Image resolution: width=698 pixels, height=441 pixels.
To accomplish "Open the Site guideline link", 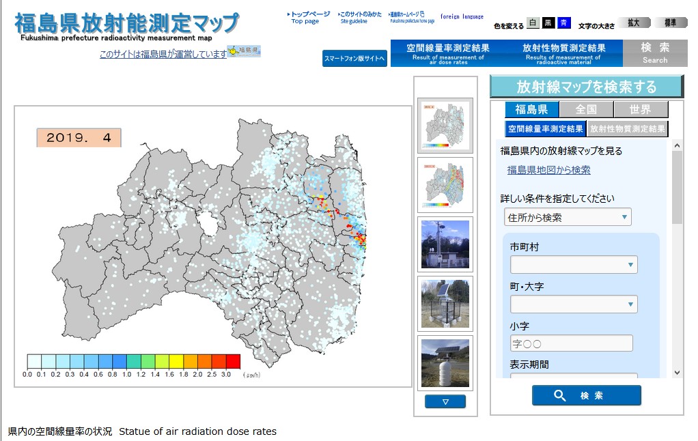I will pyautogui.click(x=360, y=17).
